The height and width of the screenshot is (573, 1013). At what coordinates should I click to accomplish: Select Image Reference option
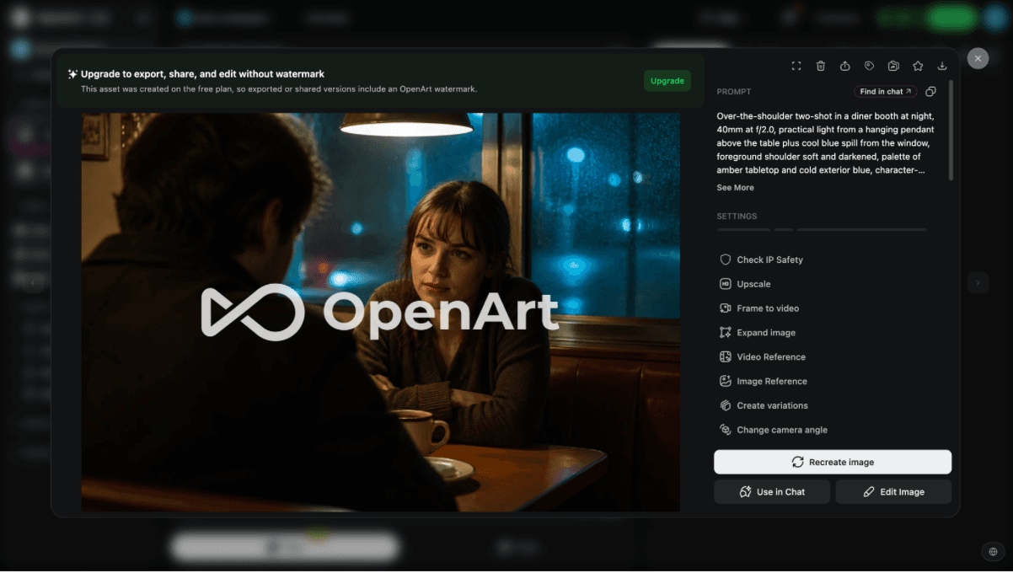[764, 381]
